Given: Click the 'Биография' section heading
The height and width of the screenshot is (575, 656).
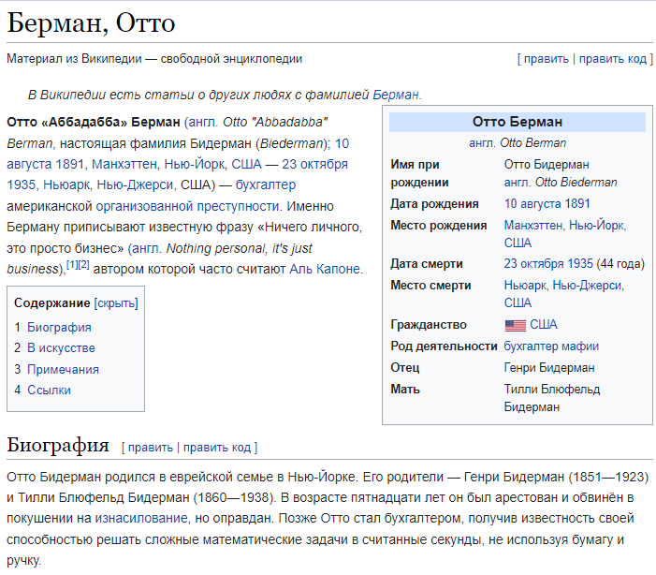Looking at the screenshot, I should click(x=58, y=445).
